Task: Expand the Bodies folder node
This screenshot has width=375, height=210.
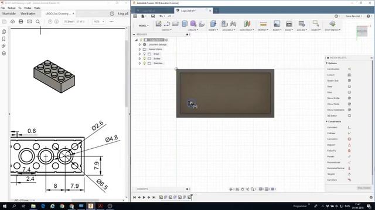Action: point(139,58)
